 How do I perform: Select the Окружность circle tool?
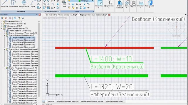click(24, 4)
